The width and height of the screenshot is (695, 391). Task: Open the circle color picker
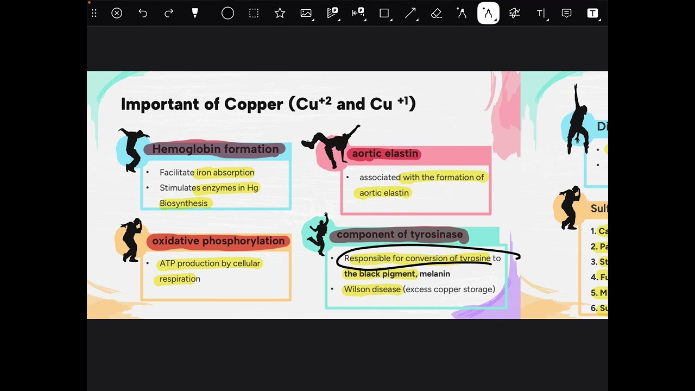[228, 13]
